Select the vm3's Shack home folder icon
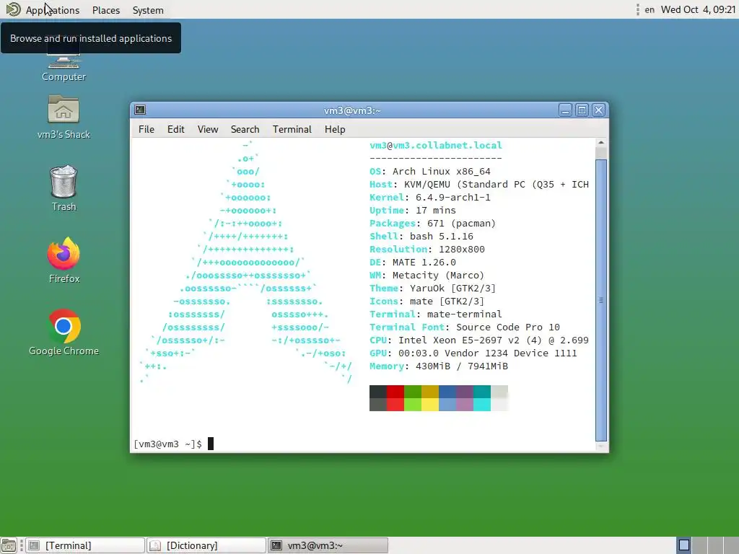 pos(64,118)
